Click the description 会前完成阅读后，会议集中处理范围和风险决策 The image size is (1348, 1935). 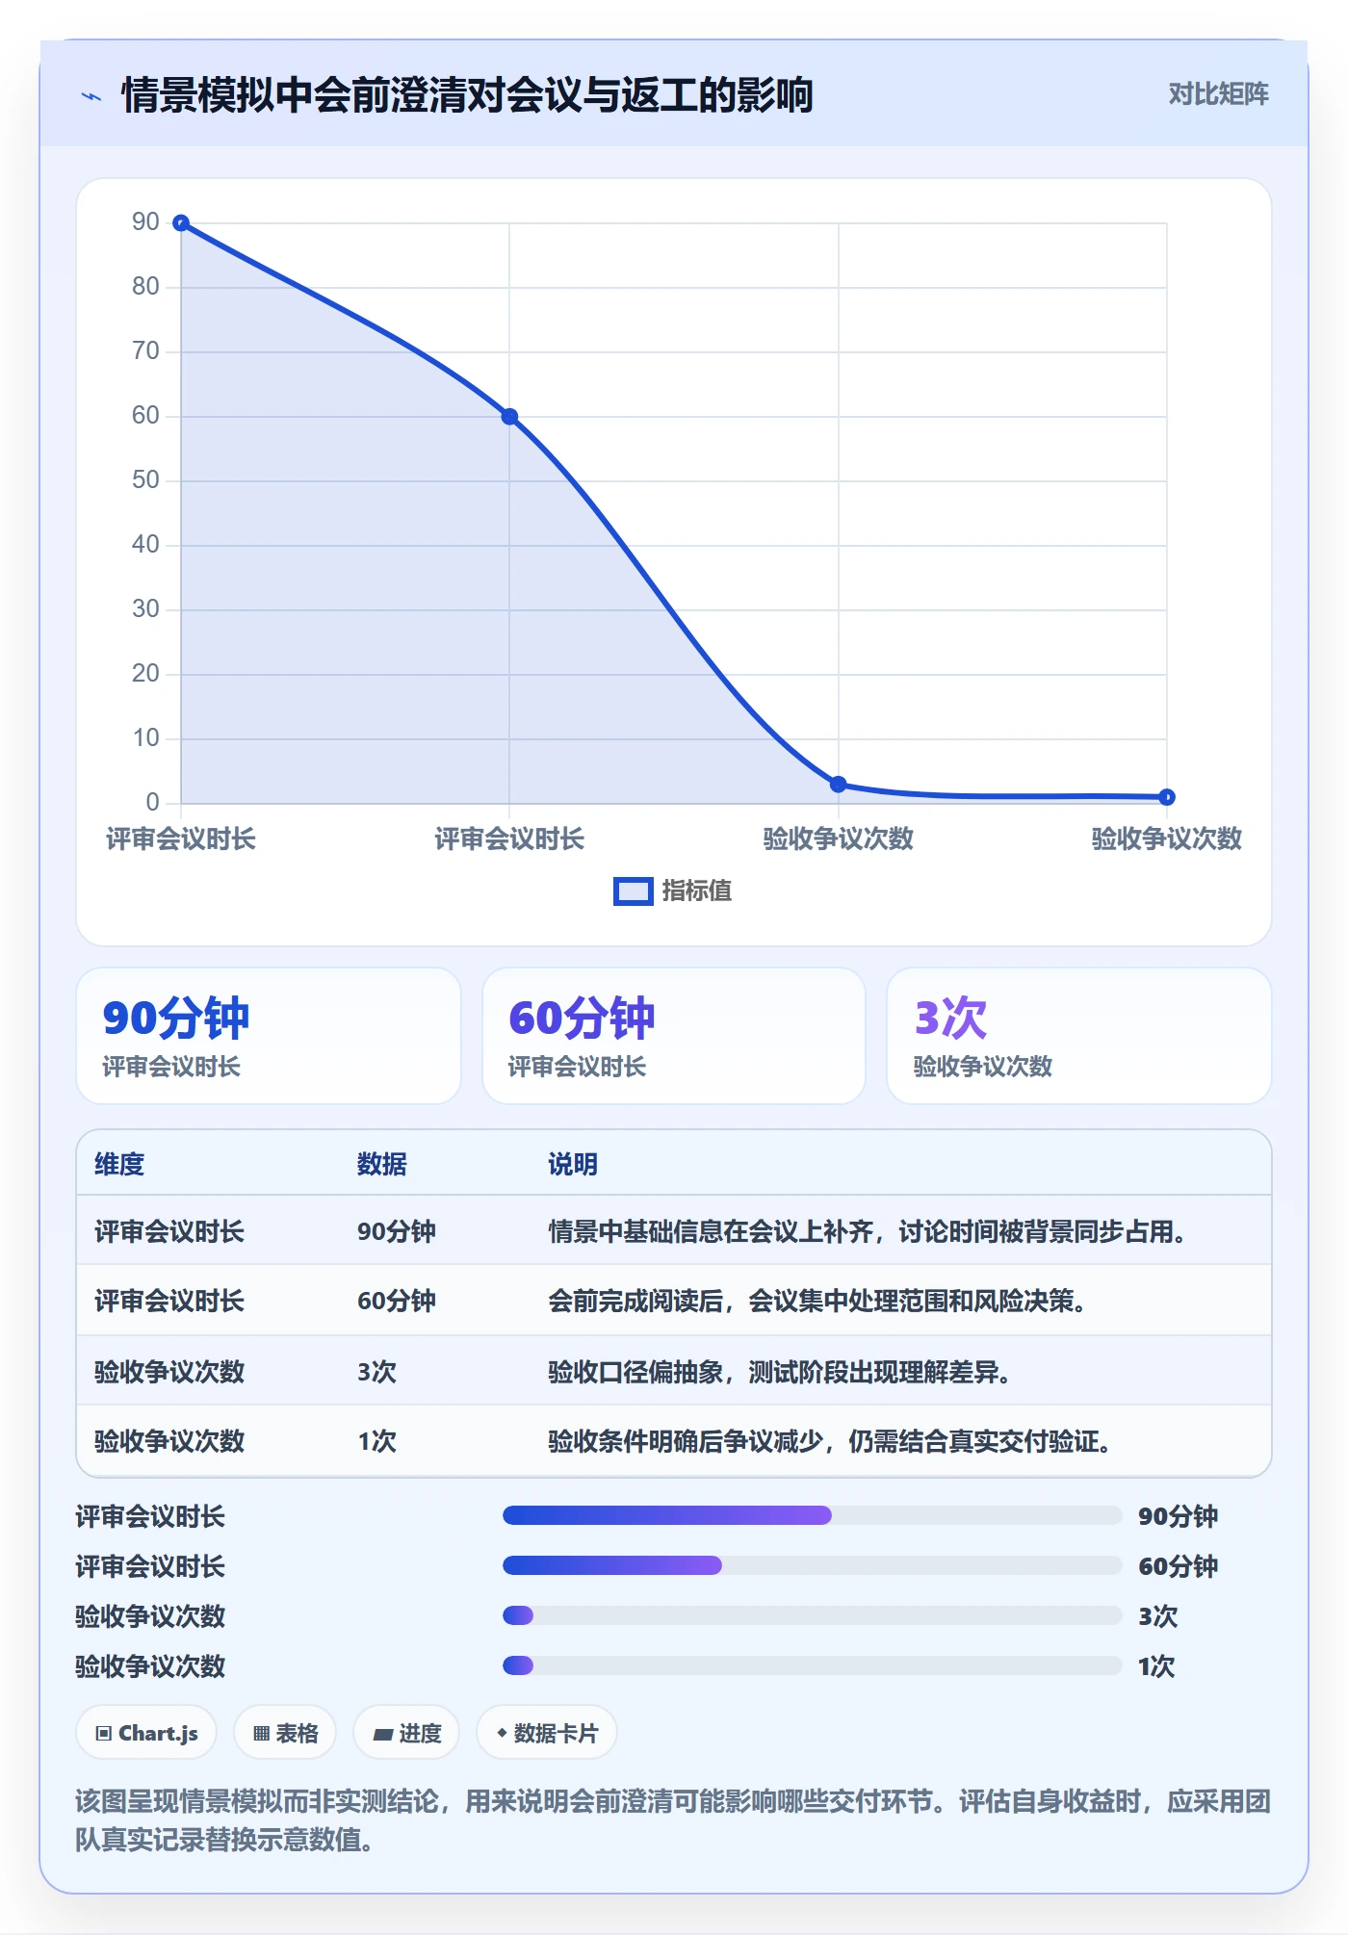click(x=817, y=1302)
